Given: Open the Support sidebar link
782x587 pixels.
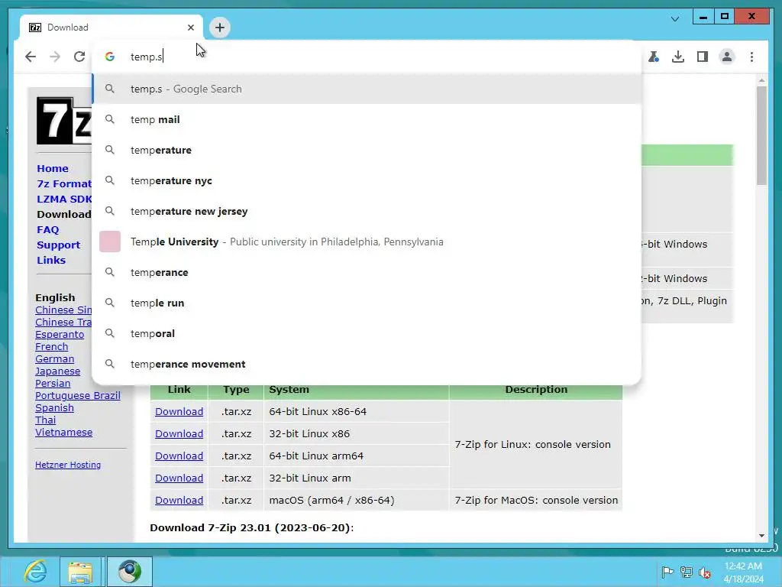Looking at the screenshot, I should [x=58, y=245].
